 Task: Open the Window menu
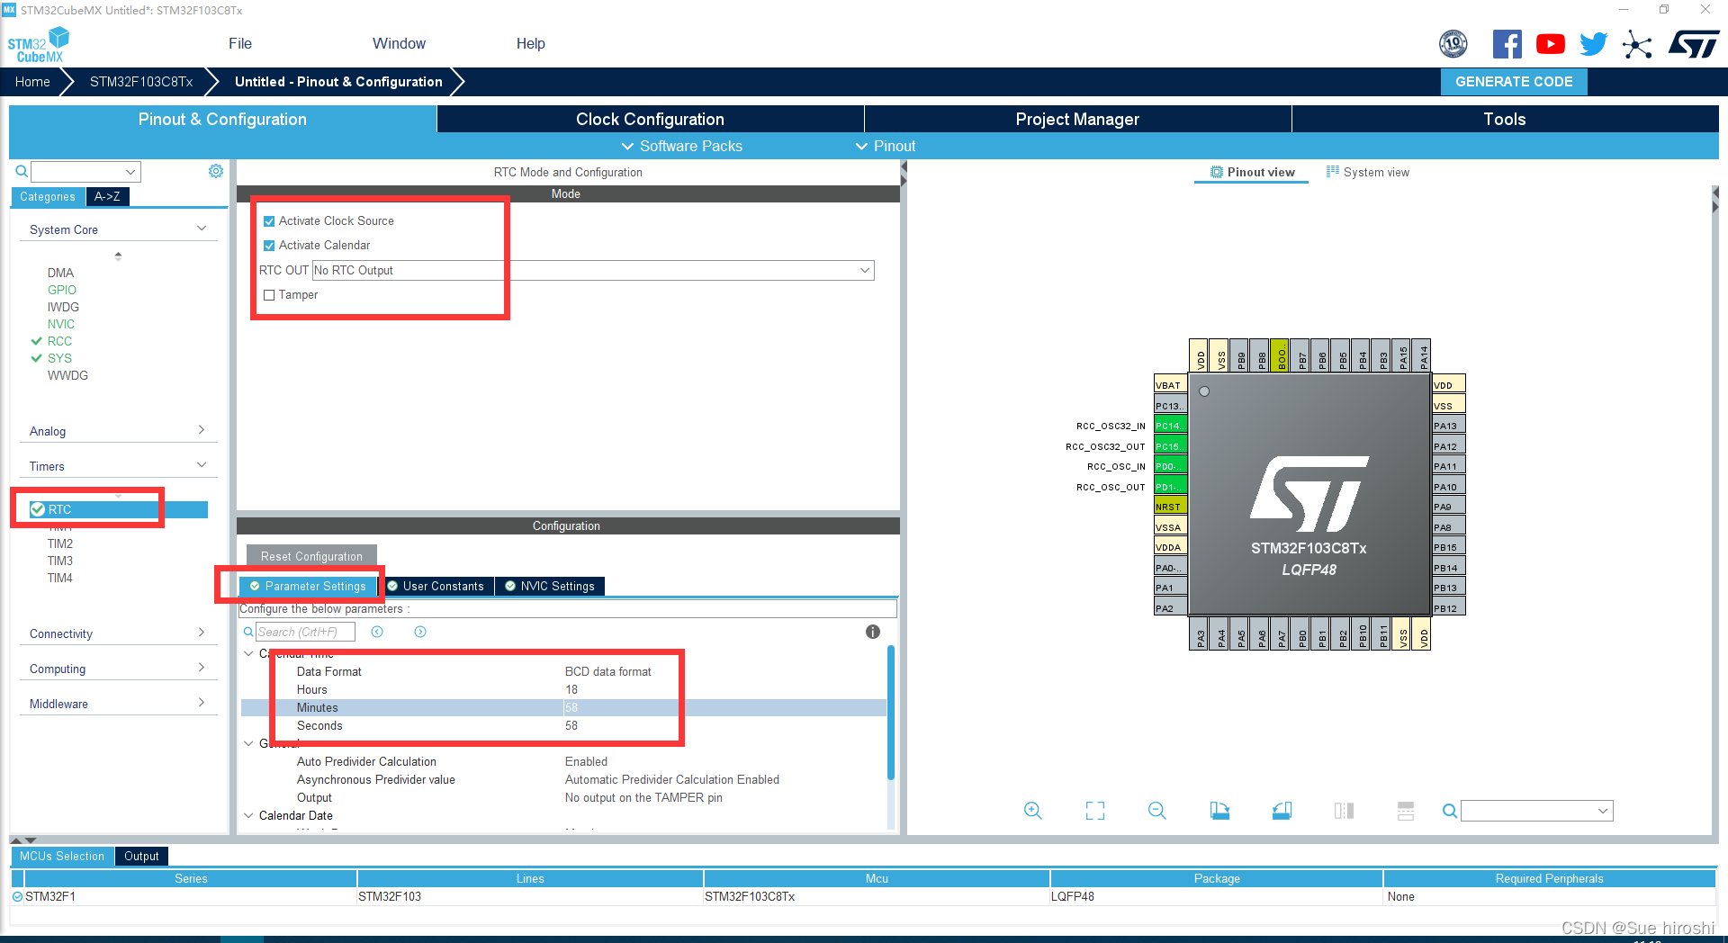pos(399,43)
